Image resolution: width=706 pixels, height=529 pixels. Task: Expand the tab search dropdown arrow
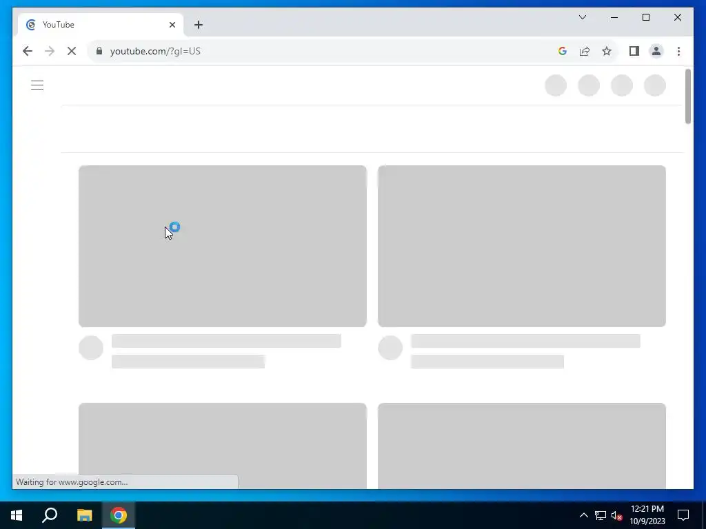583,17
